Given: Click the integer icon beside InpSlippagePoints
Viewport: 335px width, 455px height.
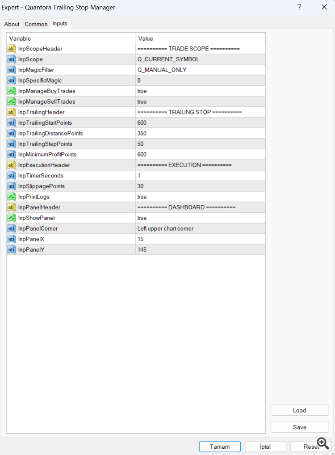Looking at the screenshot, I should coord(11,186).
